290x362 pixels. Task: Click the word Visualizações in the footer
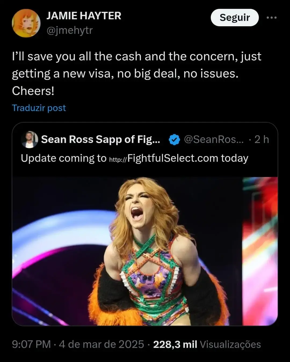(230, 344)
